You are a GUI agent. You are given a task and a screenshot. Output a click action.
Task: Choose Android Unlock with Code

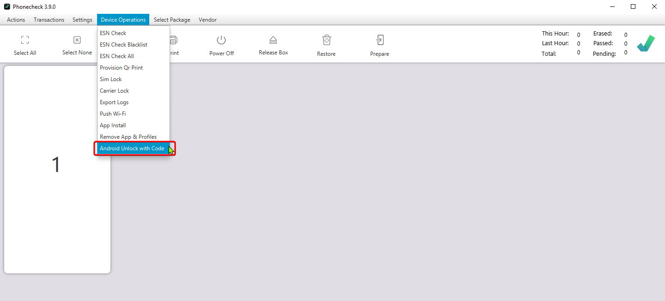click(132, 148)
